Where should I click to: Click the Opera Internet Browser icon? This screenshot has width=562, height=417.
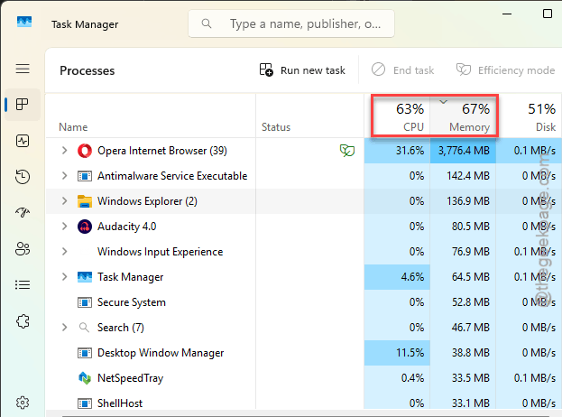coord(85,151)
